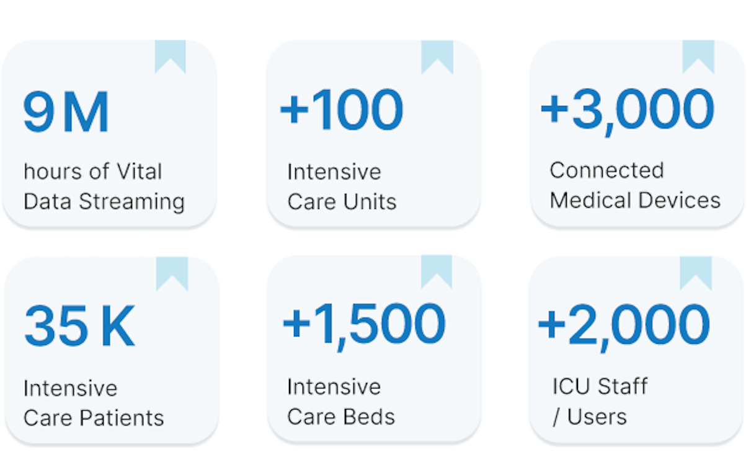Click bookmark ribbon on Connected Medical Devices card
This screenshot has width=751, height=466.
(x=698, y=57)
